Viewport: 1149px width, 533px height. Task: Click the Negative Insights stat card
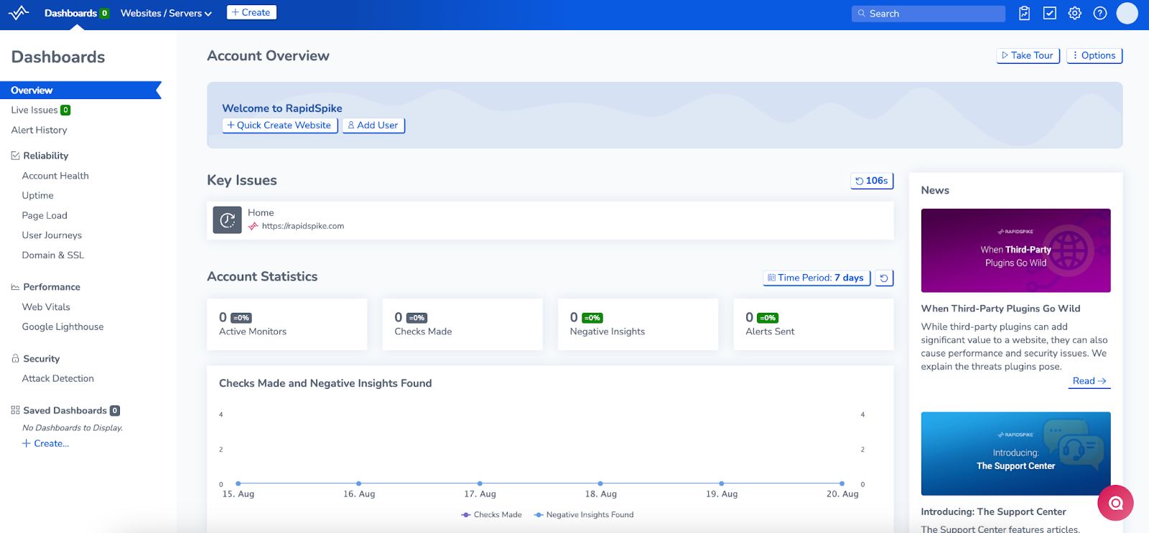638,324
